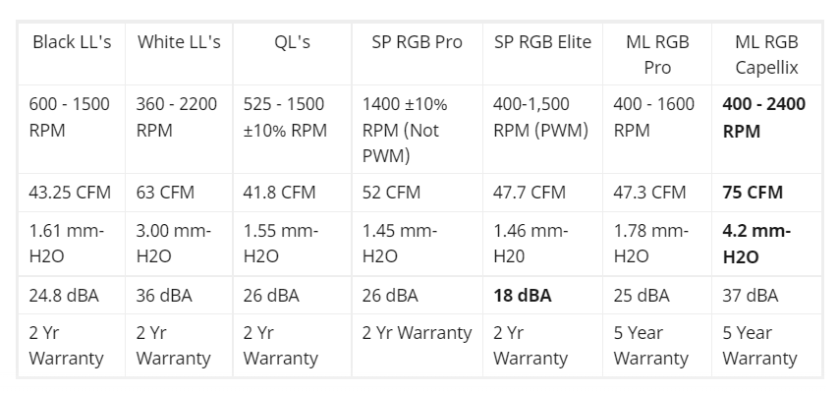
Task: Select the ML RGB Pro header
Action: click(x=657, y=54)
